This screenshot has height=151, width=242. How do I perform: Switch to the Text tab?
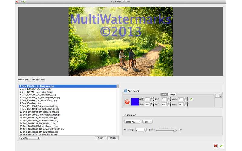164,95
